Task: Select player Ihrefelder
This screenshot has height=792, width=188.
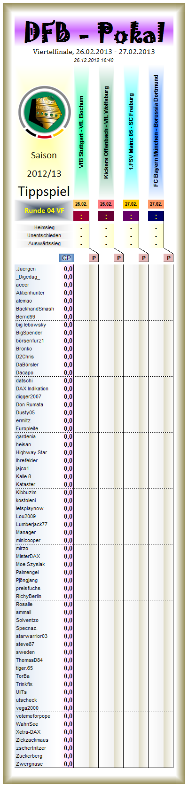Action: [x=27, y=460]
